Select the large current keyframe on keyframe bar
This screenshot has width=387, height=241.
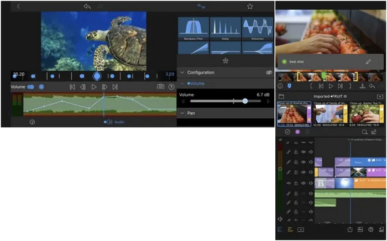click(97, 76)
